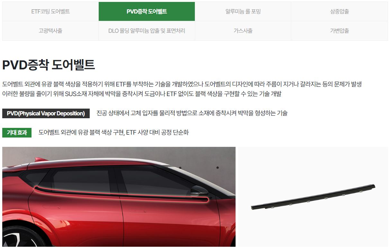Image resolution: width=390 pixels, height=249 pixels.
Task: Click the first paragraph line about ETF 부착 기술
Action: click(182, 84)
